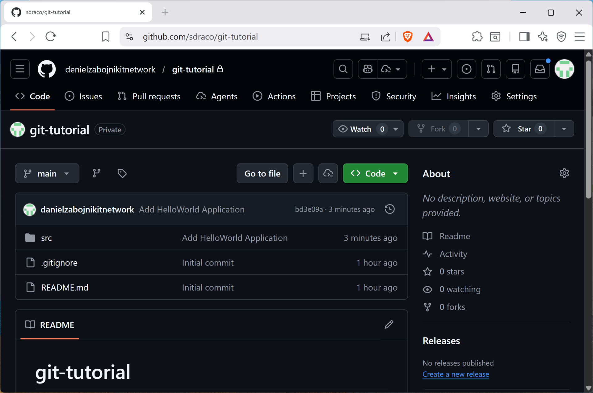Click the branches icon next to main

[x=96, y=173]
